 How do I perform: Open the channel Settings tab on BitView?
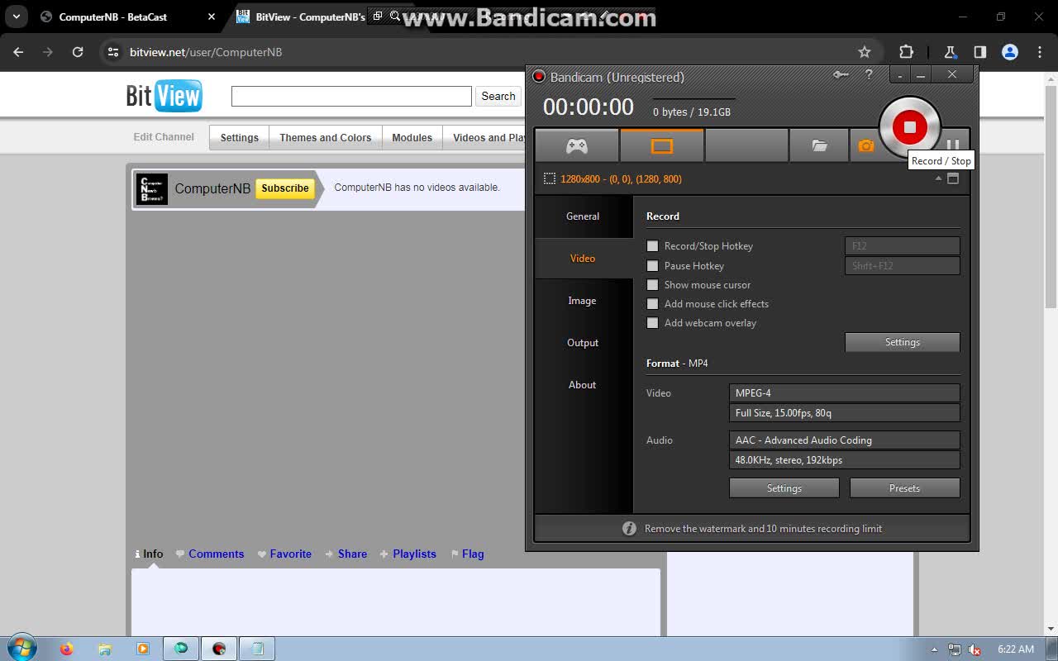click(240, 138)
